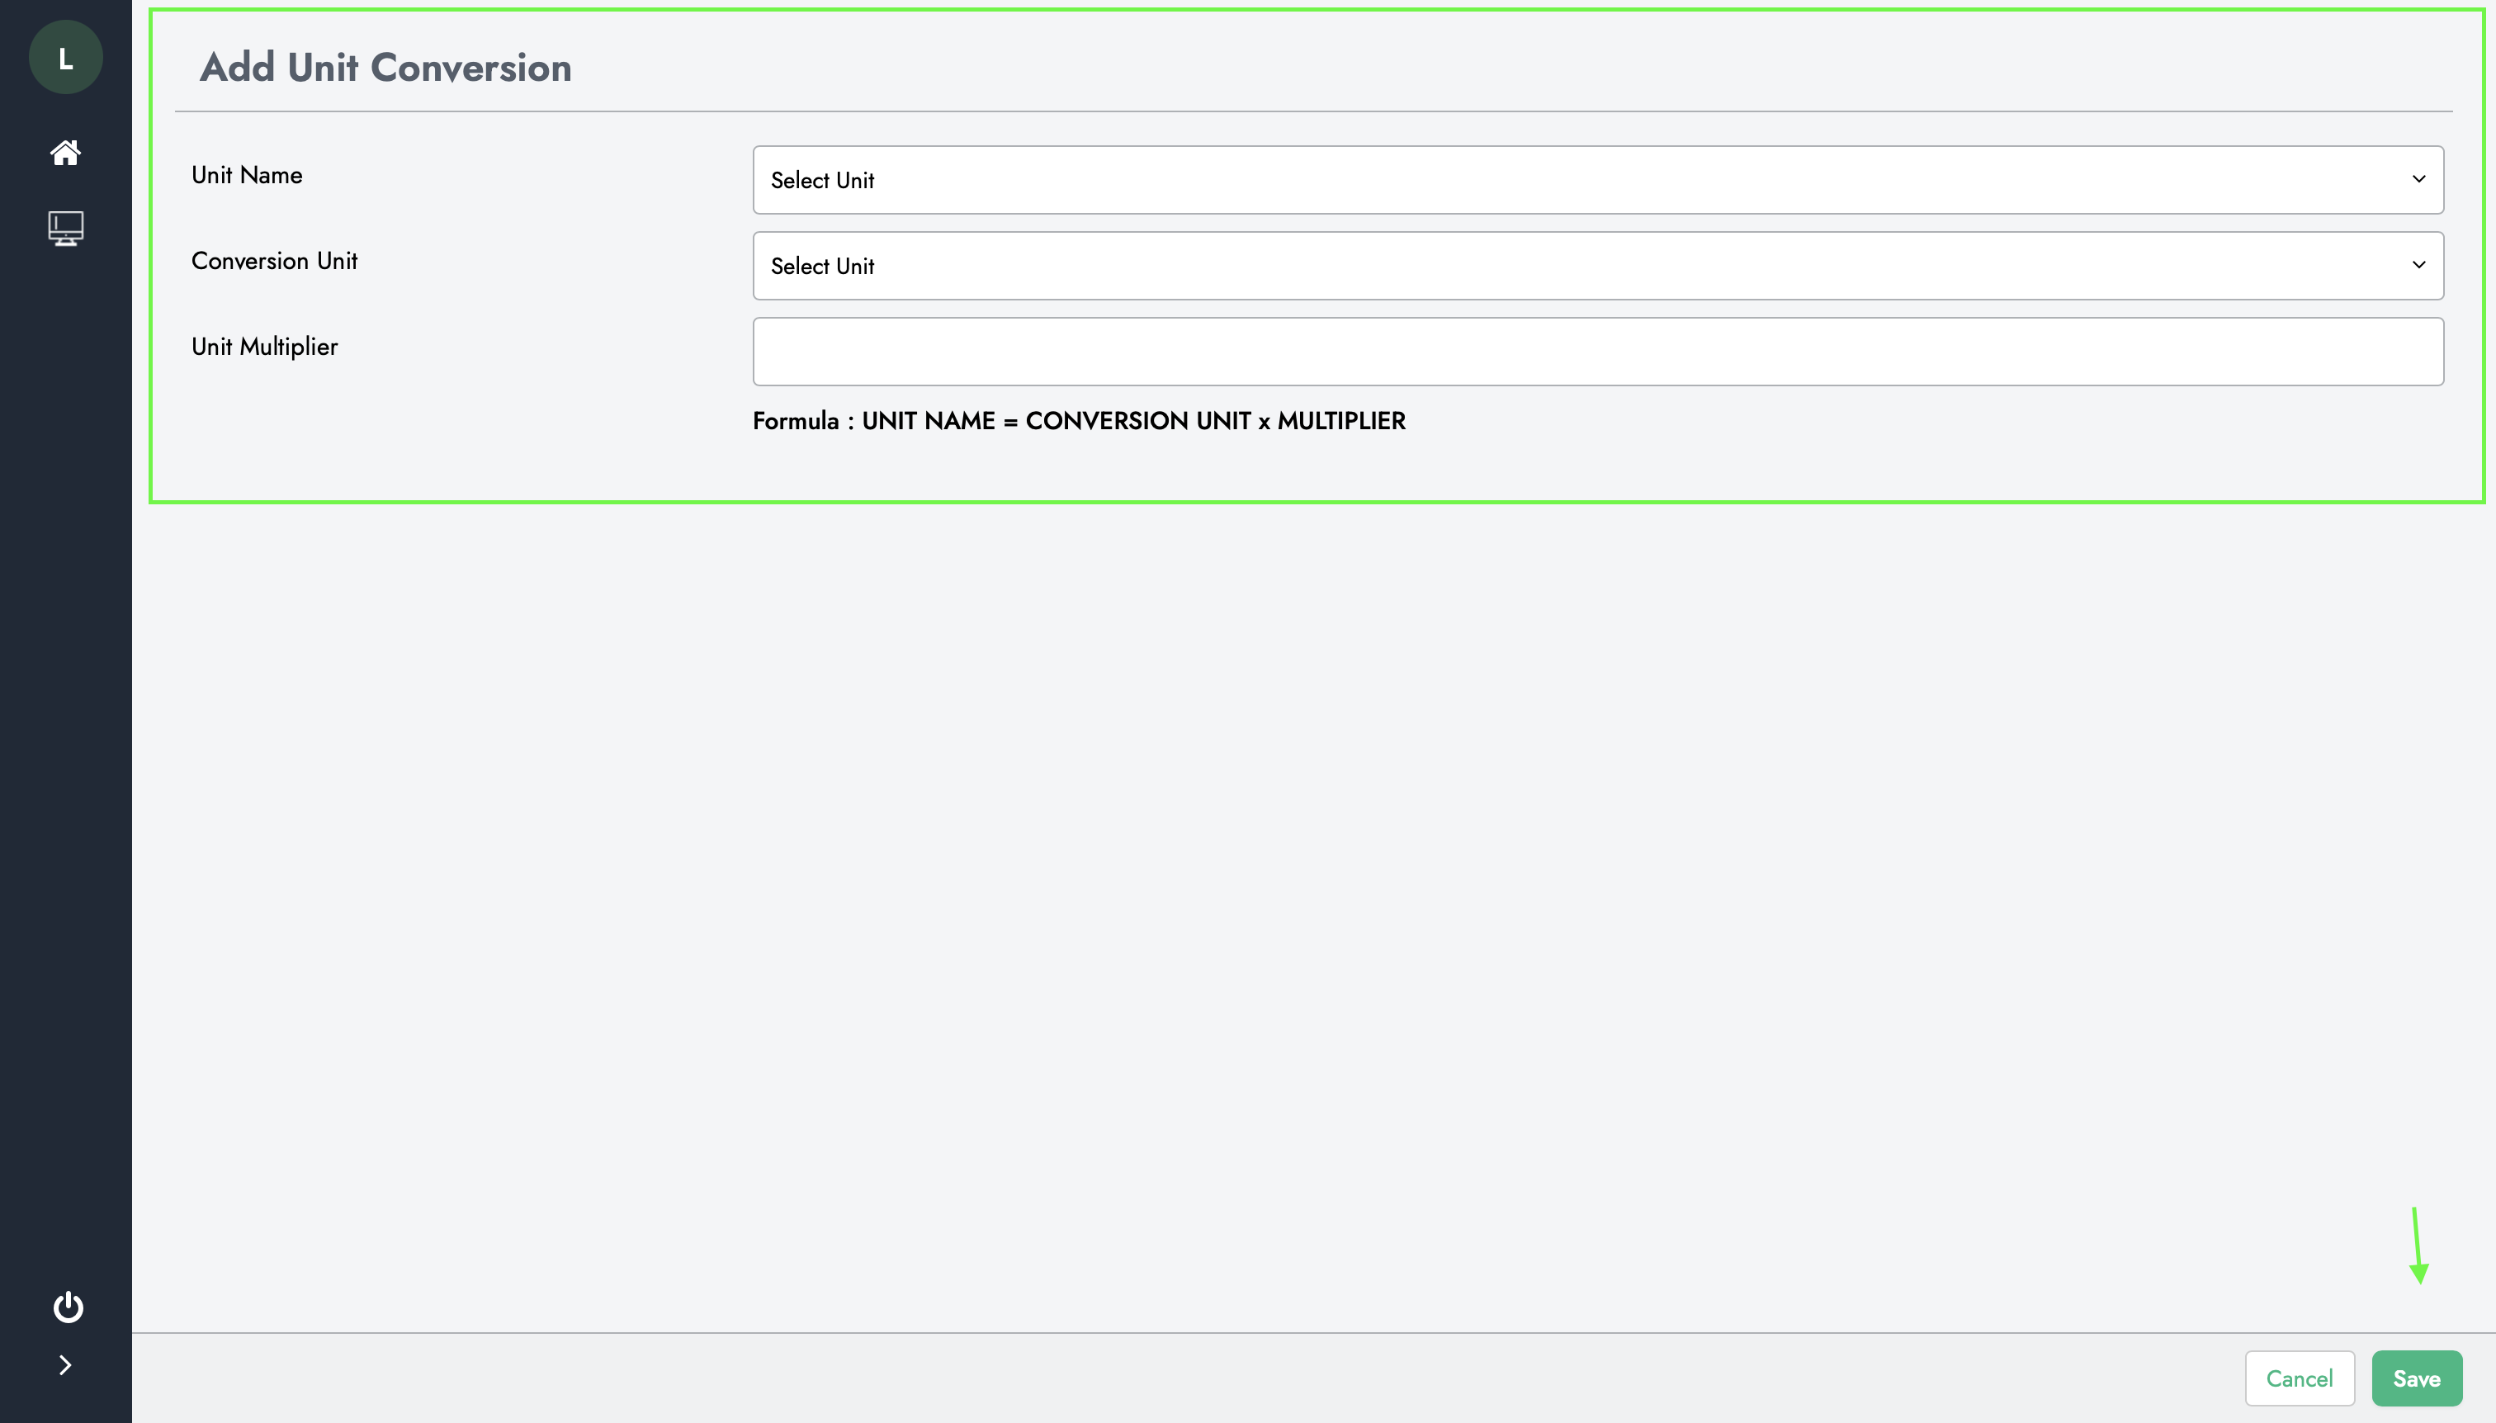Click the Unit Multiplier field label
This screenshot has width=2496, height=1423.
[x=264, y=347]
